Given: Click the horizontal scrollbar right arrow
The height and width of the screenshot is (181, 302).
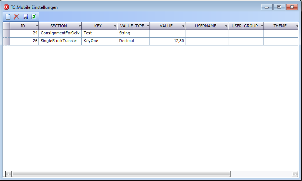Looking at the screenshot, I should point(295,174).
